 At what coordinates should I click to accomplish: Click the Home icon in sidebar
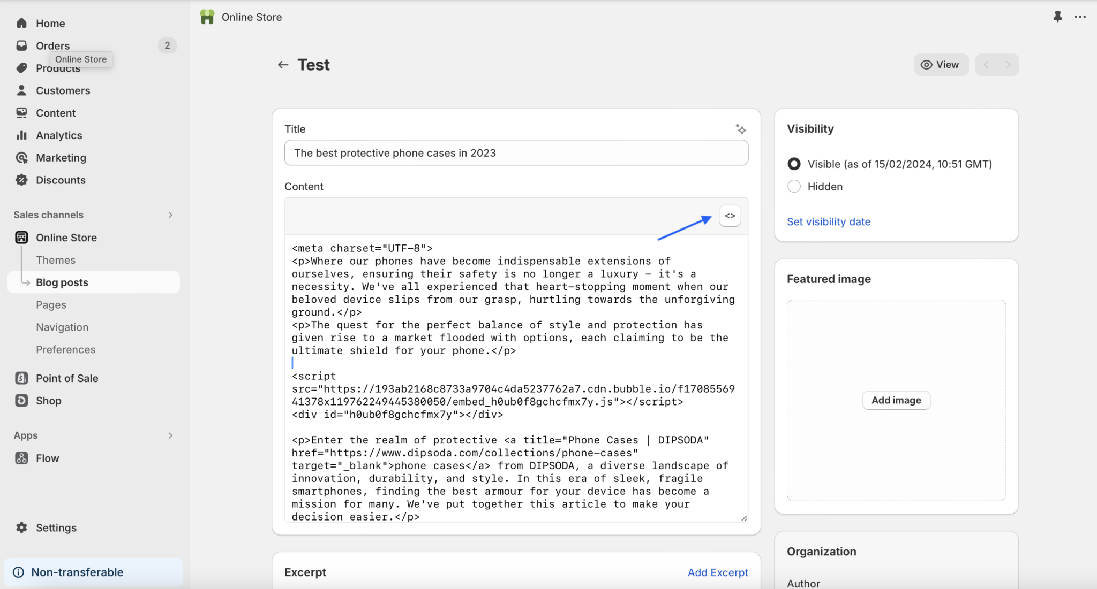[x=21, y=23]
